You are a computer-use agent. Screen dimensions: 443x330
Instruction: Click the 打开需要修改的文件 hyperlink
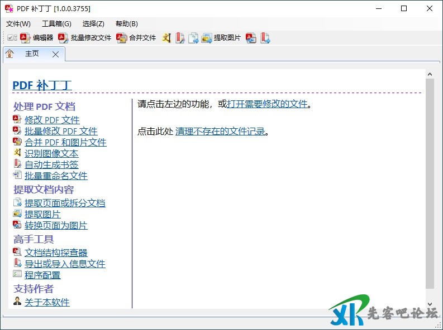[268, 104]
